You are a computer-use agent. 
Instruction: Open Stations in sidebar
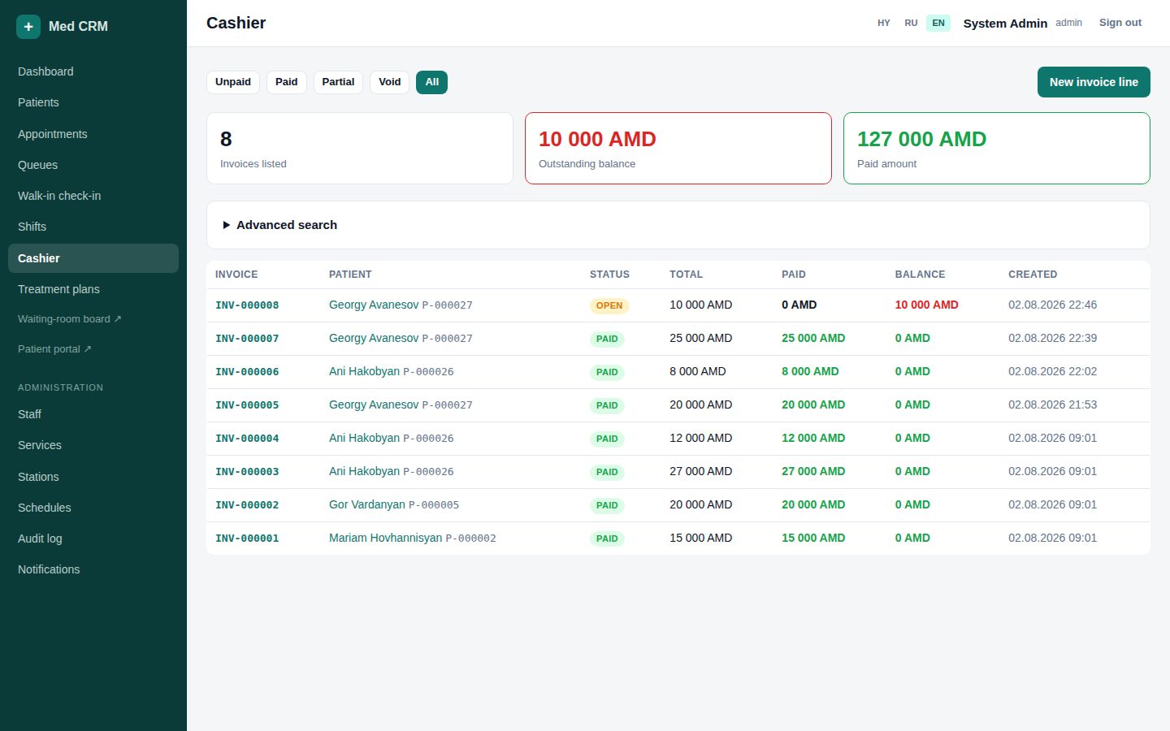(93, 477)
